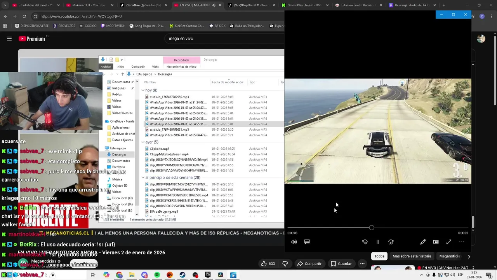The height and width of the screenshot is (280, 497).
Task: Go back in the browser
Action: [x=6, y=16]
